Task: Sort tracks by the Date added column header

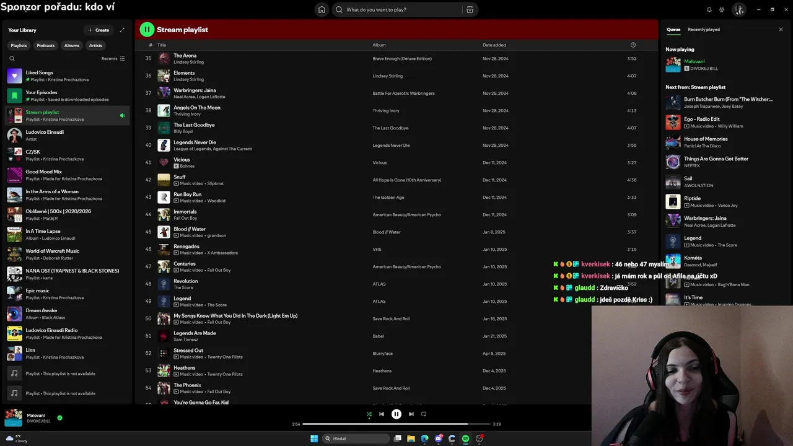Action: click(x=494, y=45)
